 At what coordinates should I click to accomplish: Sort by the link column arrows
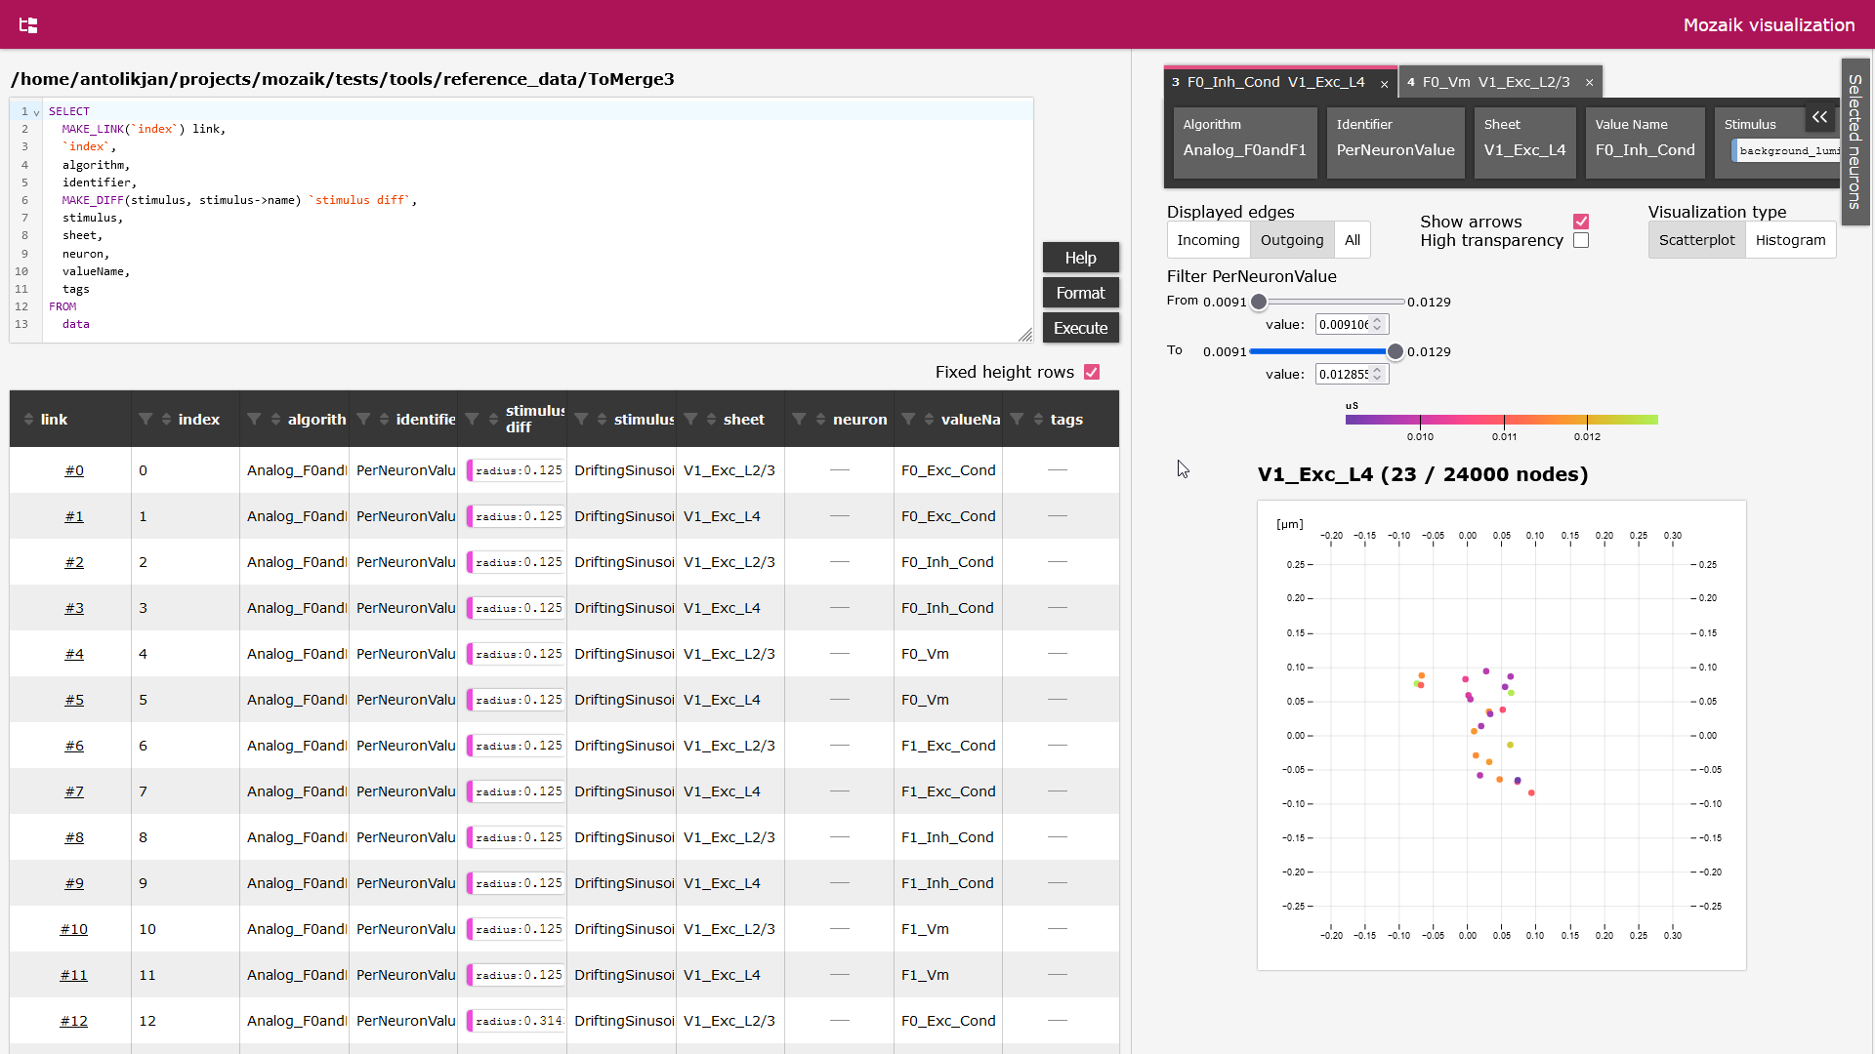coord(28,420)
